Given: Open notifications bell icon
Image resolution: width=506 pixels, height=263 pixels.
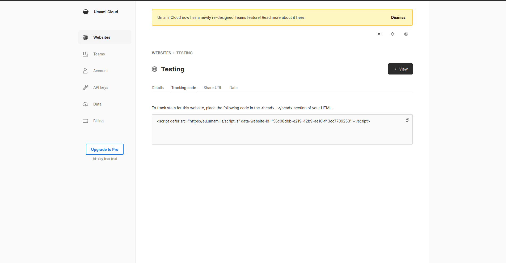Looking at the screenshot, I should [393, 34].
